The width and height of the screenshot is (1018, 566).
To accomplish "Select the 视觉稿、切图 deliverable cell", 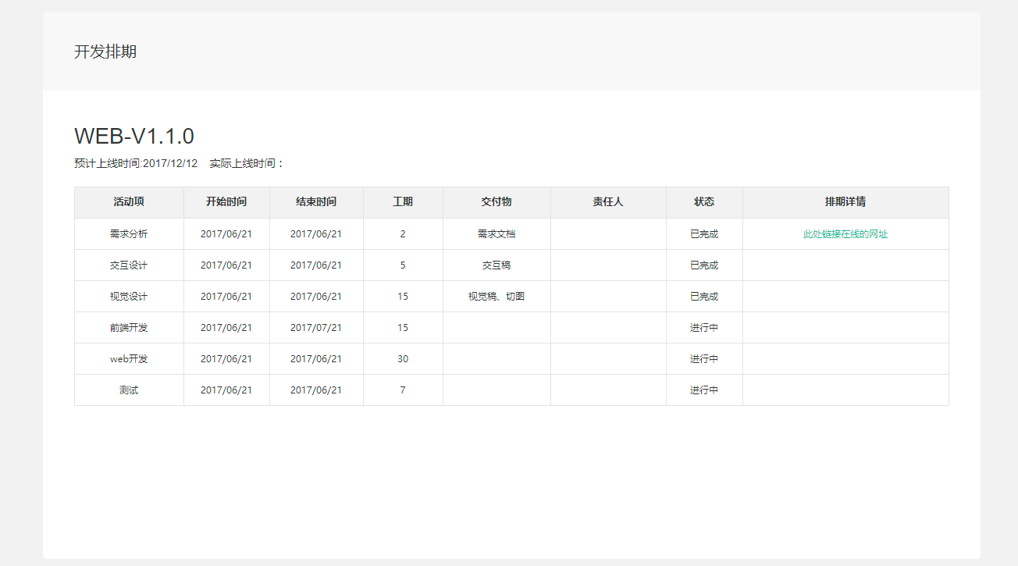I will point(497,297).
